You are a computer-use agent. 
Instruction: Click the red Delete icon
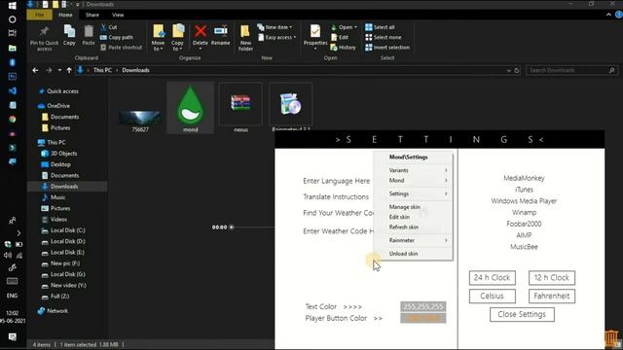coord(201,31)
